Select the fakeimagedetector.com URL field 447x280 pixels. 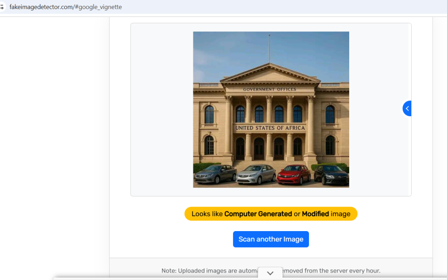(65, 7)
